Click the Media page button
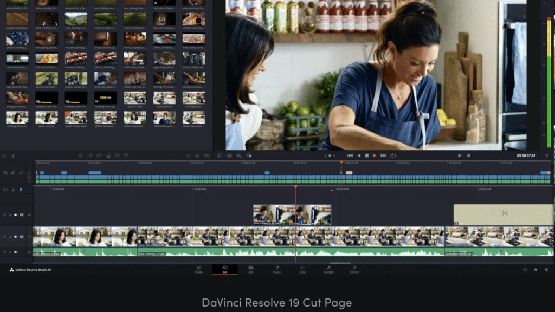This screenshot has height=312, width=555. tap(199, 269)
